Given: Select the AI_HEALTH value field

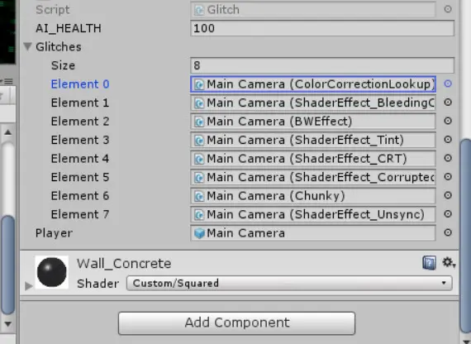Looking at the screenshot, I should (x=322, y=28).
